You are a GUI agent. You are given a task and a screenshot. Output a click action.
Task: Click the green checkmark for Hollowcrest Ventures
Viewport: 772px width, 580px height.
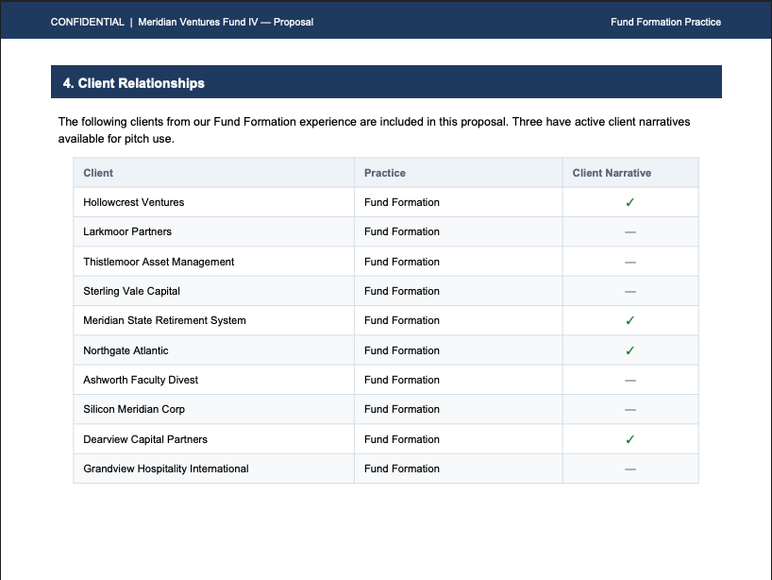point(629,202)
